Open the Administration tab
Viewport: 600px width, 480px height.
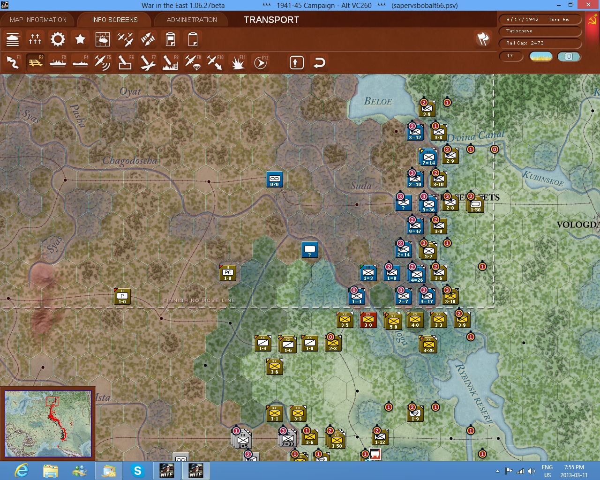[x=192, y=20]
